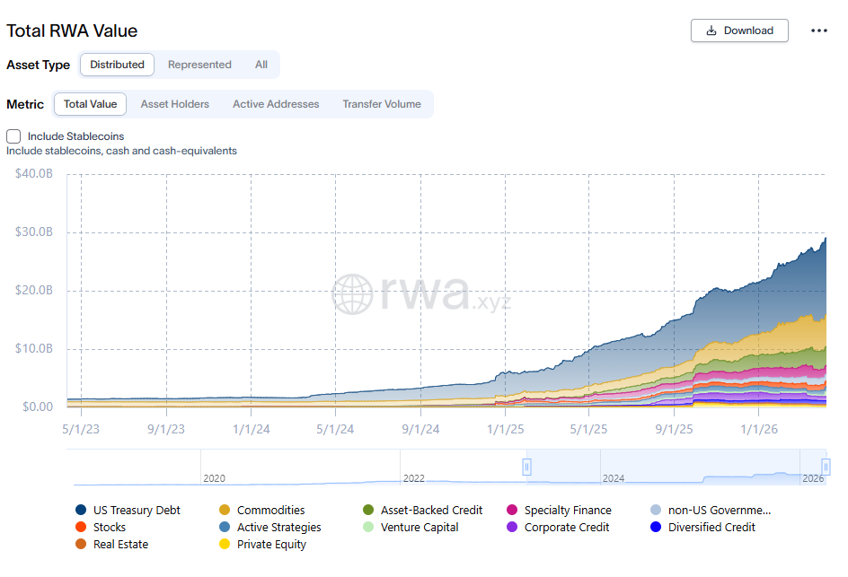Toggle Specialty Finance legend dot
Image resolution: width=848 pixels, height=577 pixels.
point(512,511)
